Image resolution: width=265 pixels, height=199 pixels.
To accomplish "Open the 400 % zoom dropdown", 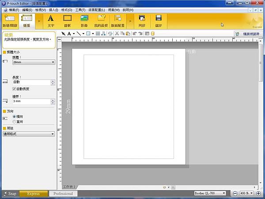I will click(x=246, y=193).
